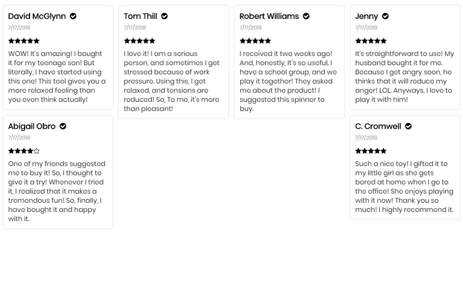Click verified checkmark beside Tom Thill
This screenshot has width=463, height=308.
(x=164, y=16)
